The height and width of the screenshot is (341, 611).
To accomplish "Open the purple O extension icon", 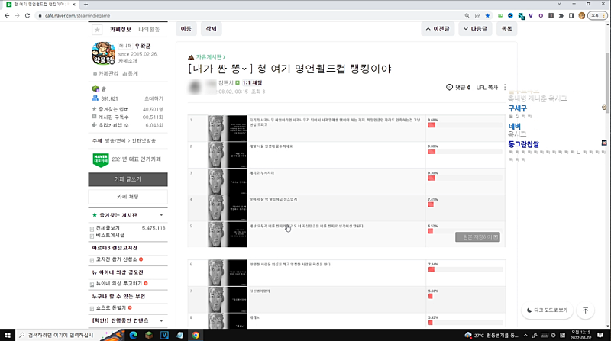I will click(x=541, y=15).
